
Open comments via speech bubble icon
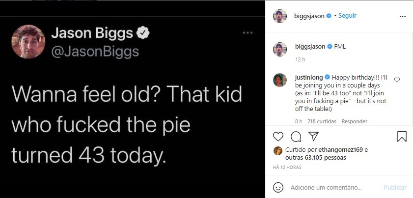point(296,136)
